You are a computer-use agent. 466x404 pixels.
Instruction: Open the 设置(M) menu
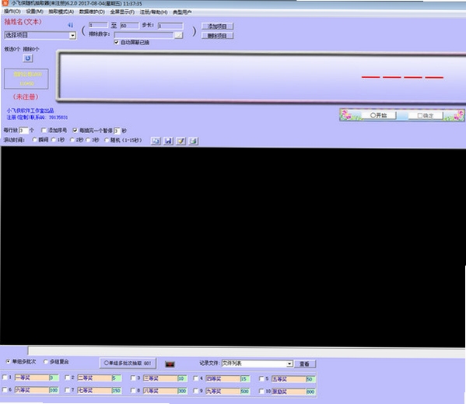34,12
